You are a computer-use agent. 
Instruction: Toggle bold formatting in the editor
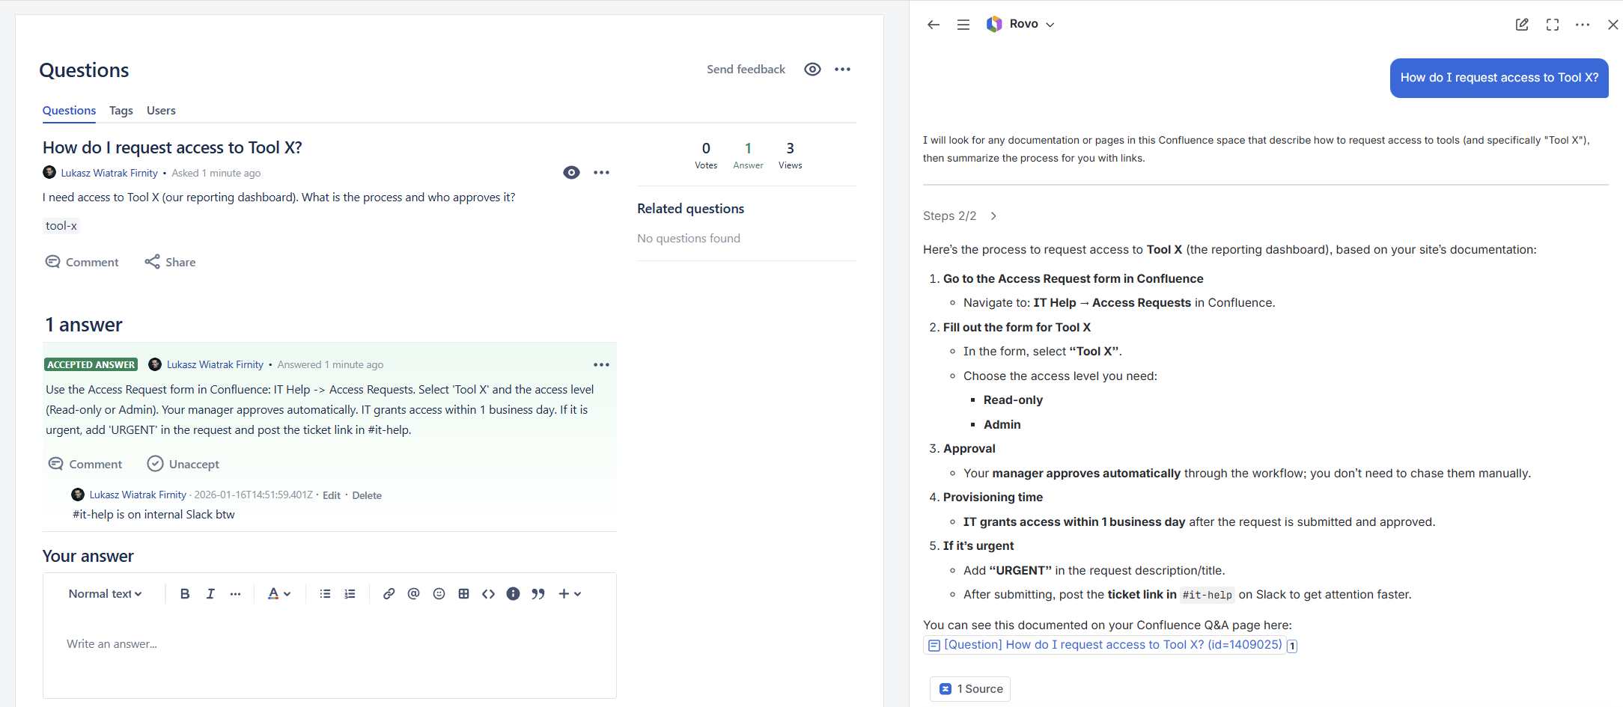[184, 593]
